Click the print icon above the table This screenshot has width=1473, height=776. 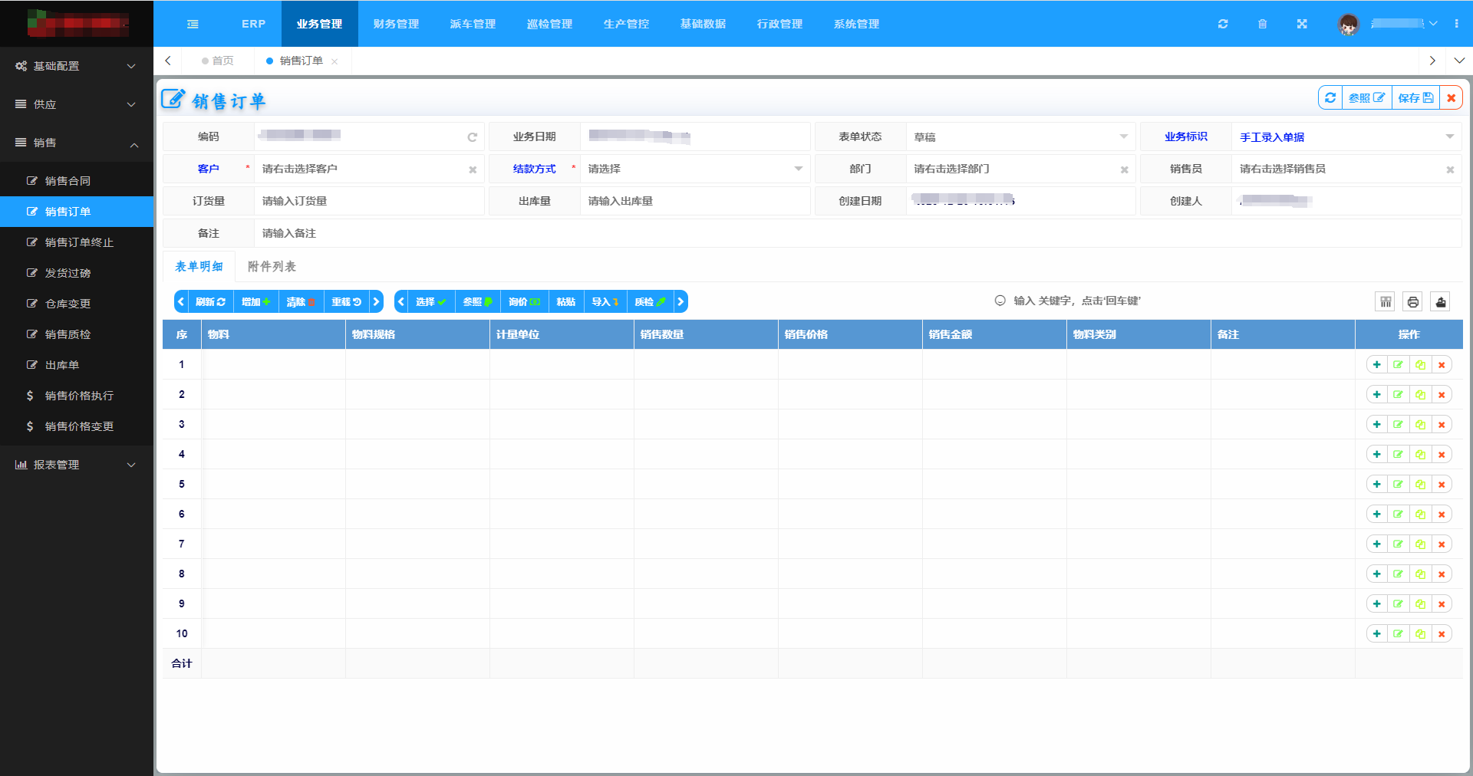click(1412, 302)
